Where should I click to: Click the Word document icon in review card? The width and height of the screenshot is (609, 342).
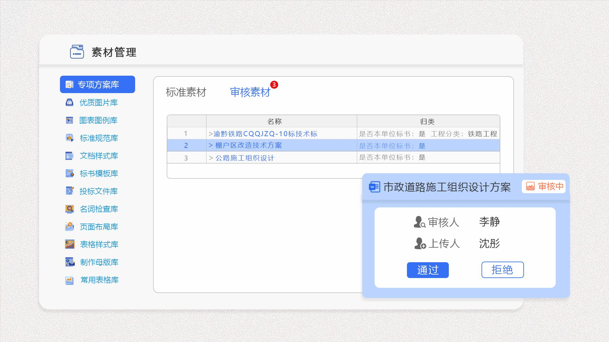tap(374, 187)
